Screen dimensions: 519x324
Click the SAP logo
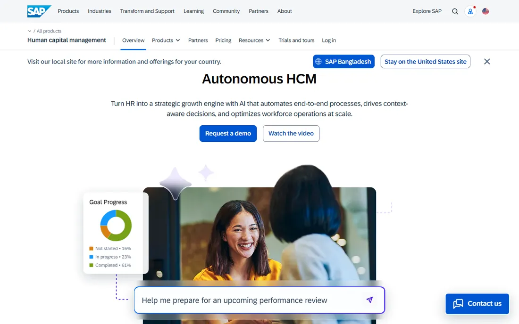tap(39, 11)
